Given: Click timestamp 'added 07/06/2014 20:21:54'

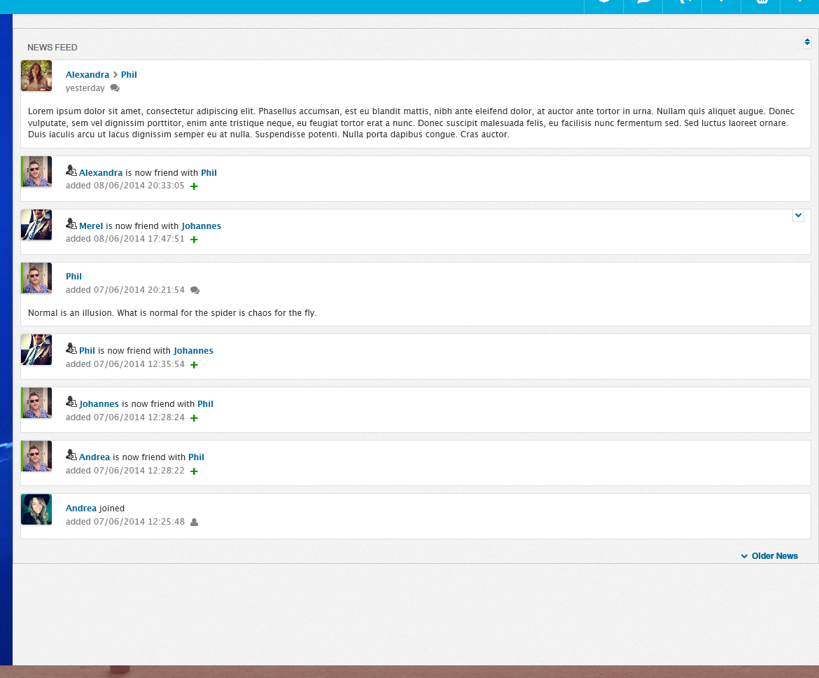Looking at the screenshot, I should [125, 290].
